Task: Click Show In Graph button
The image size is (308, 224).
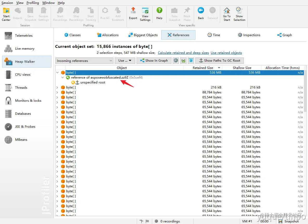Action: click(x=154, y=61)
